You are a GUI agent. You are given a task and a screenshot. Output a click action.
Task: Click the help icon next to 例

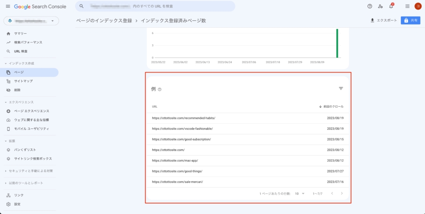click(x=160, y=90)
